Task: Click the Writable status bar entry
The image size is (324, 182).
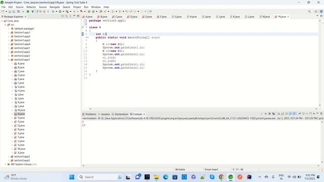Action: 180,169
